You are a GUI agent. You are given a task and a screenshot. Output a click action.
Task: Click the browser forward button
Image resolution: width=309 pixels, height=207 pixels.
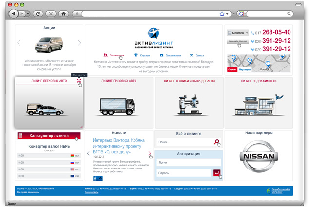(22, 14)
